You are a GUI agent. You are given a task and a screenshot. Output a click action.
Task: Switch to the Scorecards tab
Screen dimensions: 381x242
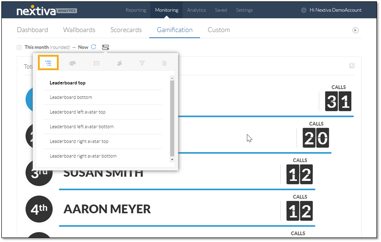(x=126, y=30)
